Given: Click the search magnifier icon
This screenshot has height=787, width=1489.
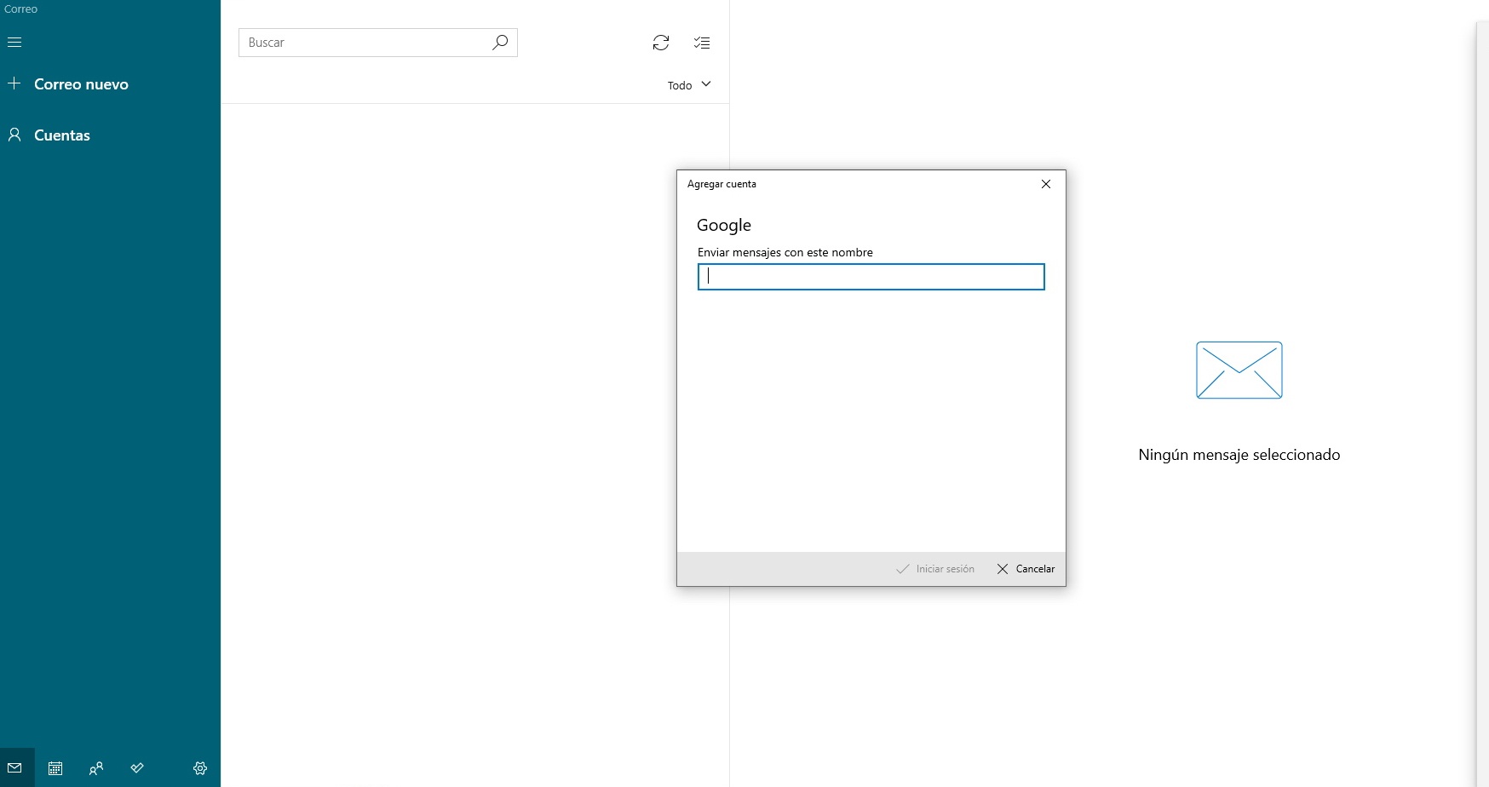Looking at the screenshot, I should coord(500,42).
